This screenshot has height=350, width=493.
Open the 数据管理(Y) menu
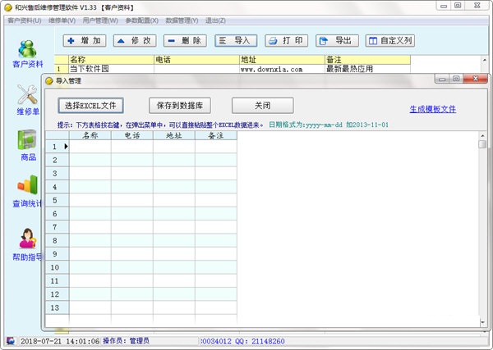(182, 20)
